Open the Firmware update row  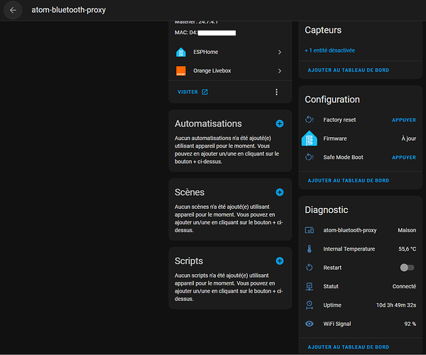(x=360, y=138)
